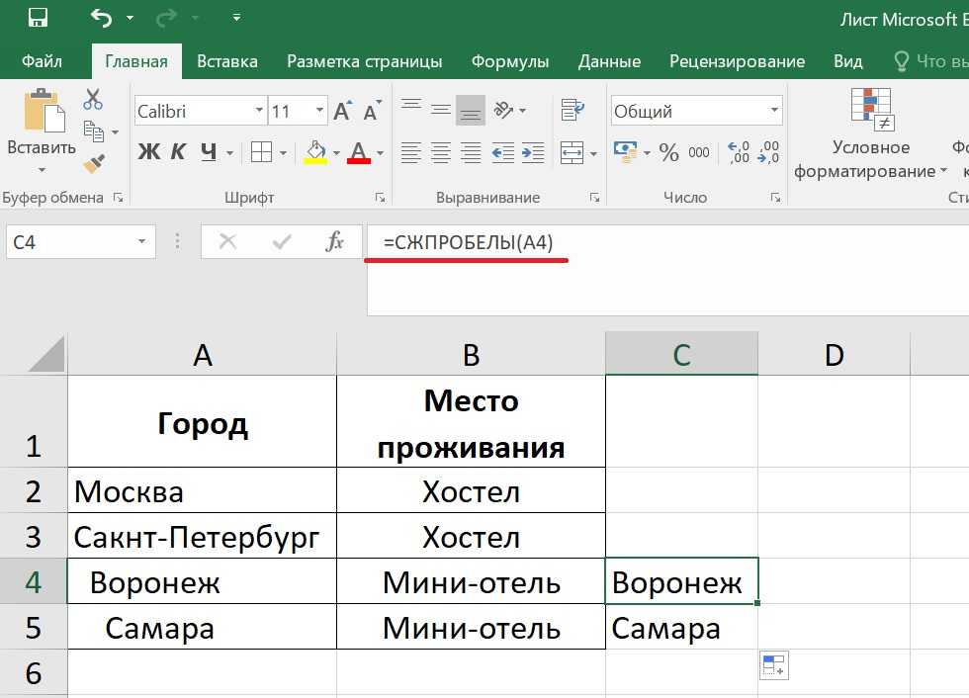
Task: Open the Число dialog launcher
Action: coord(775,198)
